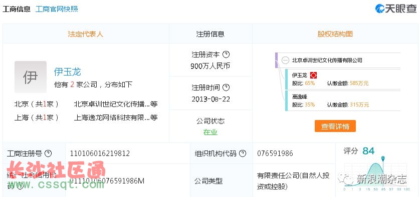Click help icon beside 组织机构代码
Screen dimensions: 420x197
click(x=243, y=153)
